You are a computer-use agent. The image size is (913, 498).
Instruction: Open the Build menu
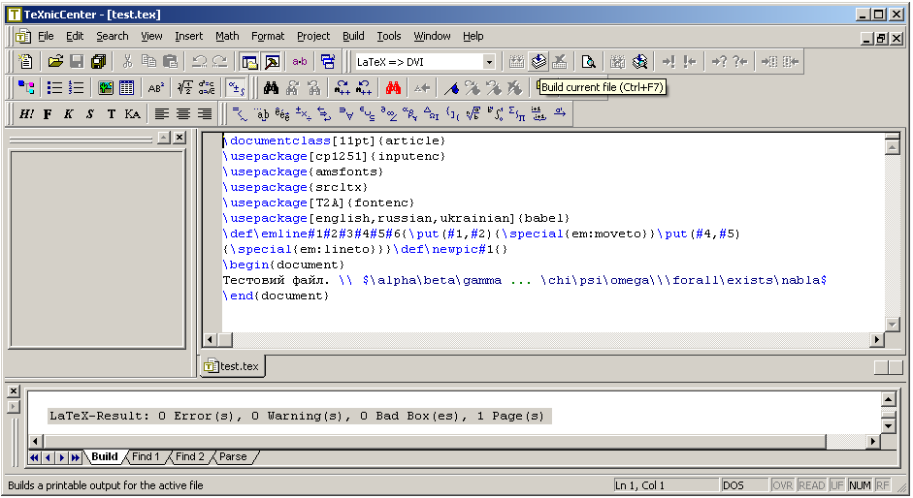tap(353, 37)
